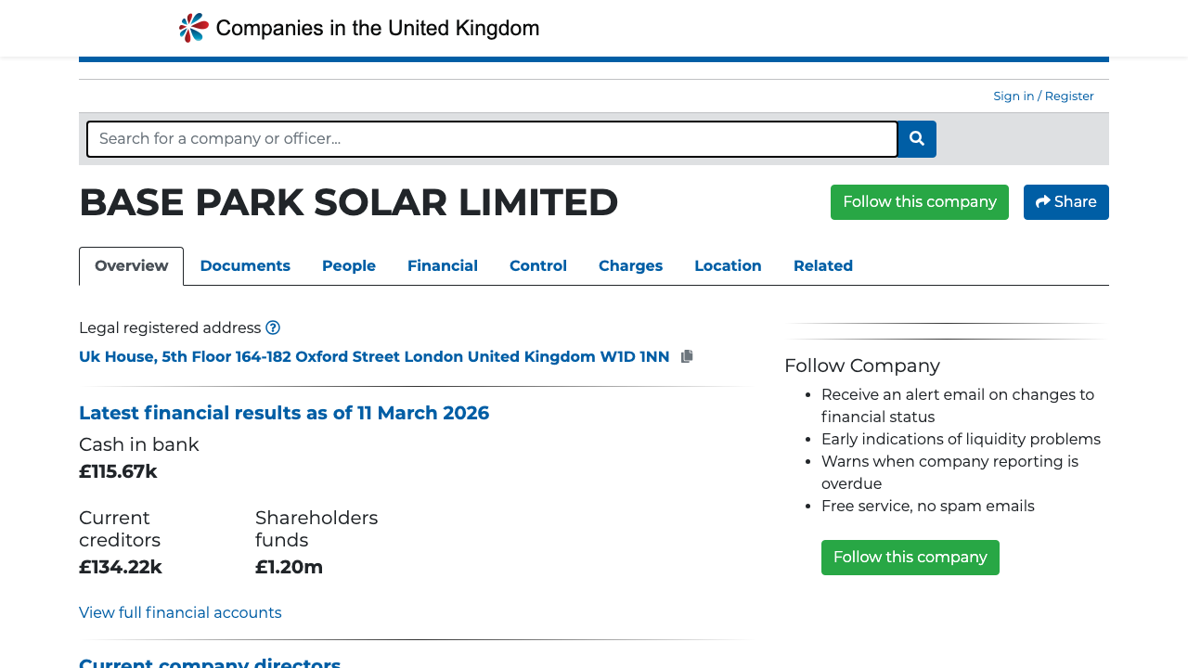The height and width of the screenshot is (668, 1188).
Task: Click the search magnifier icon
Action: 916,139
